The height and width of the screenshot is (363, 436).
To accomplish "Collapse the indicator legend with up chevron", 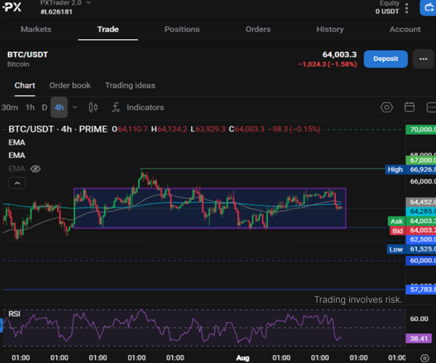I will (x=18, y=183).
